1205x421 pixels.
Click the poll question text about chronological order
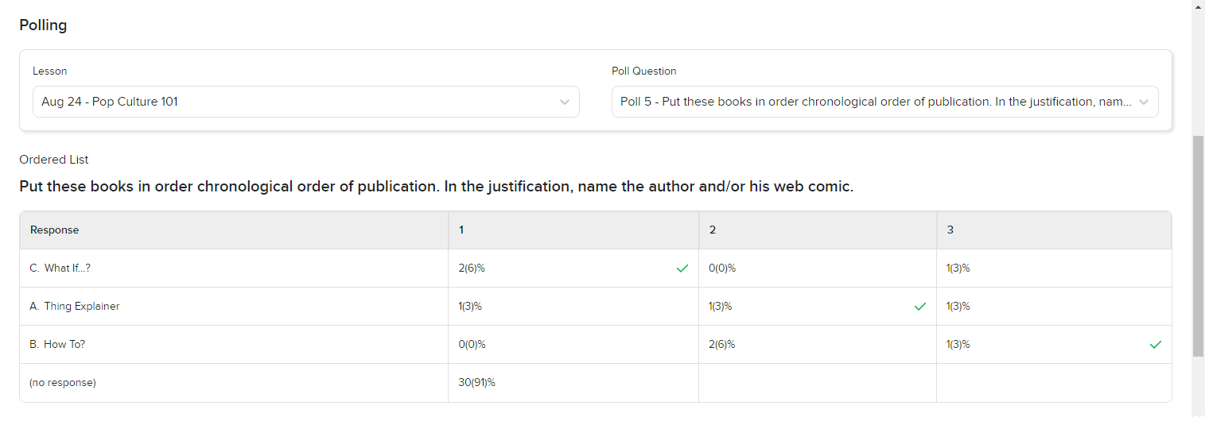(x=436, y=187)
